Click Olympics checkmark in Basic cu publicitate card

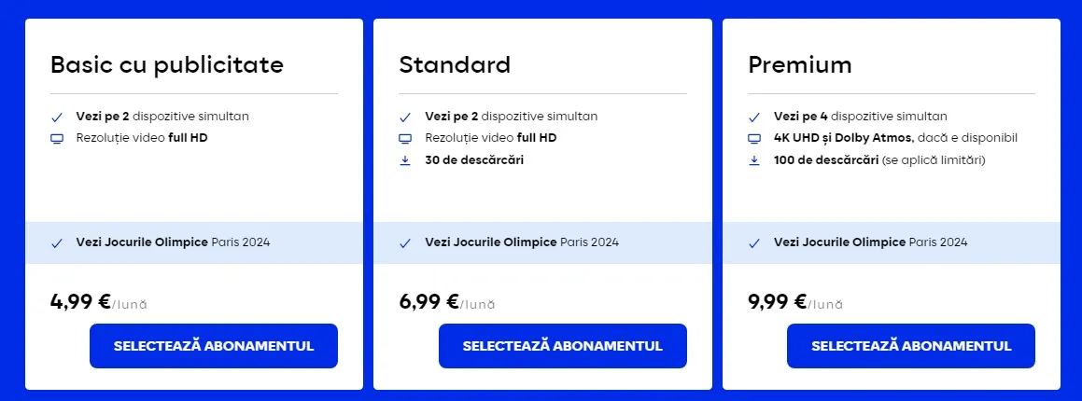57,243
